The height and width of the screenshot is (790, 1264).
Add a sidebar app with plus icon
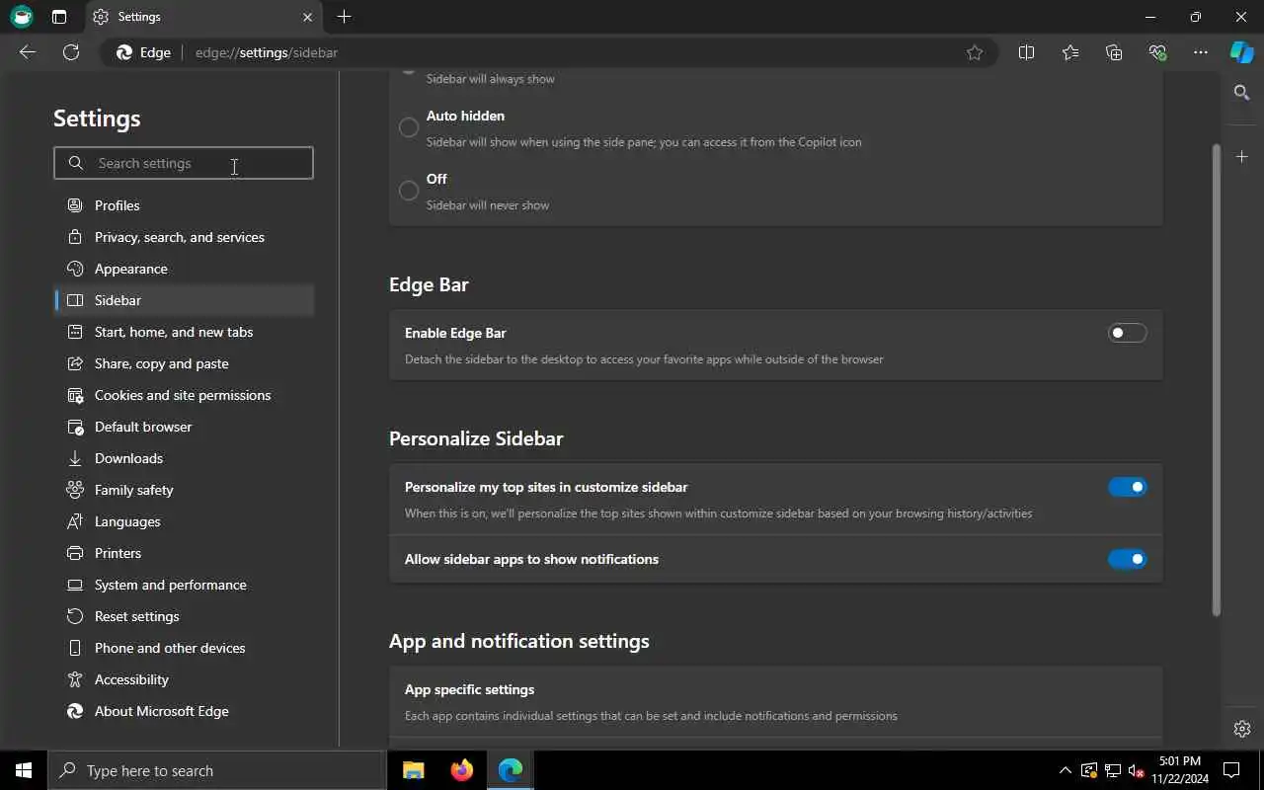pyautogui.click(x=1242, y=157)
